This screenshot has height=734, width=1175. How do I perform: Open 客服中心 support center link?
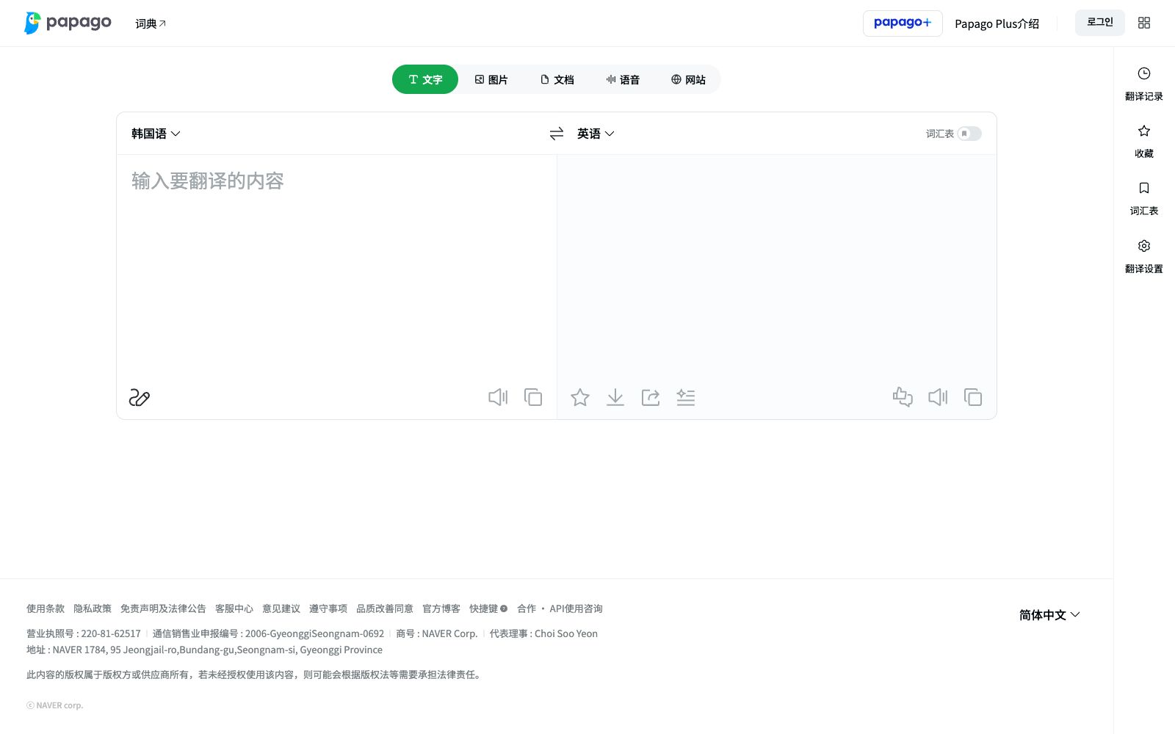[x=234, y=608]
